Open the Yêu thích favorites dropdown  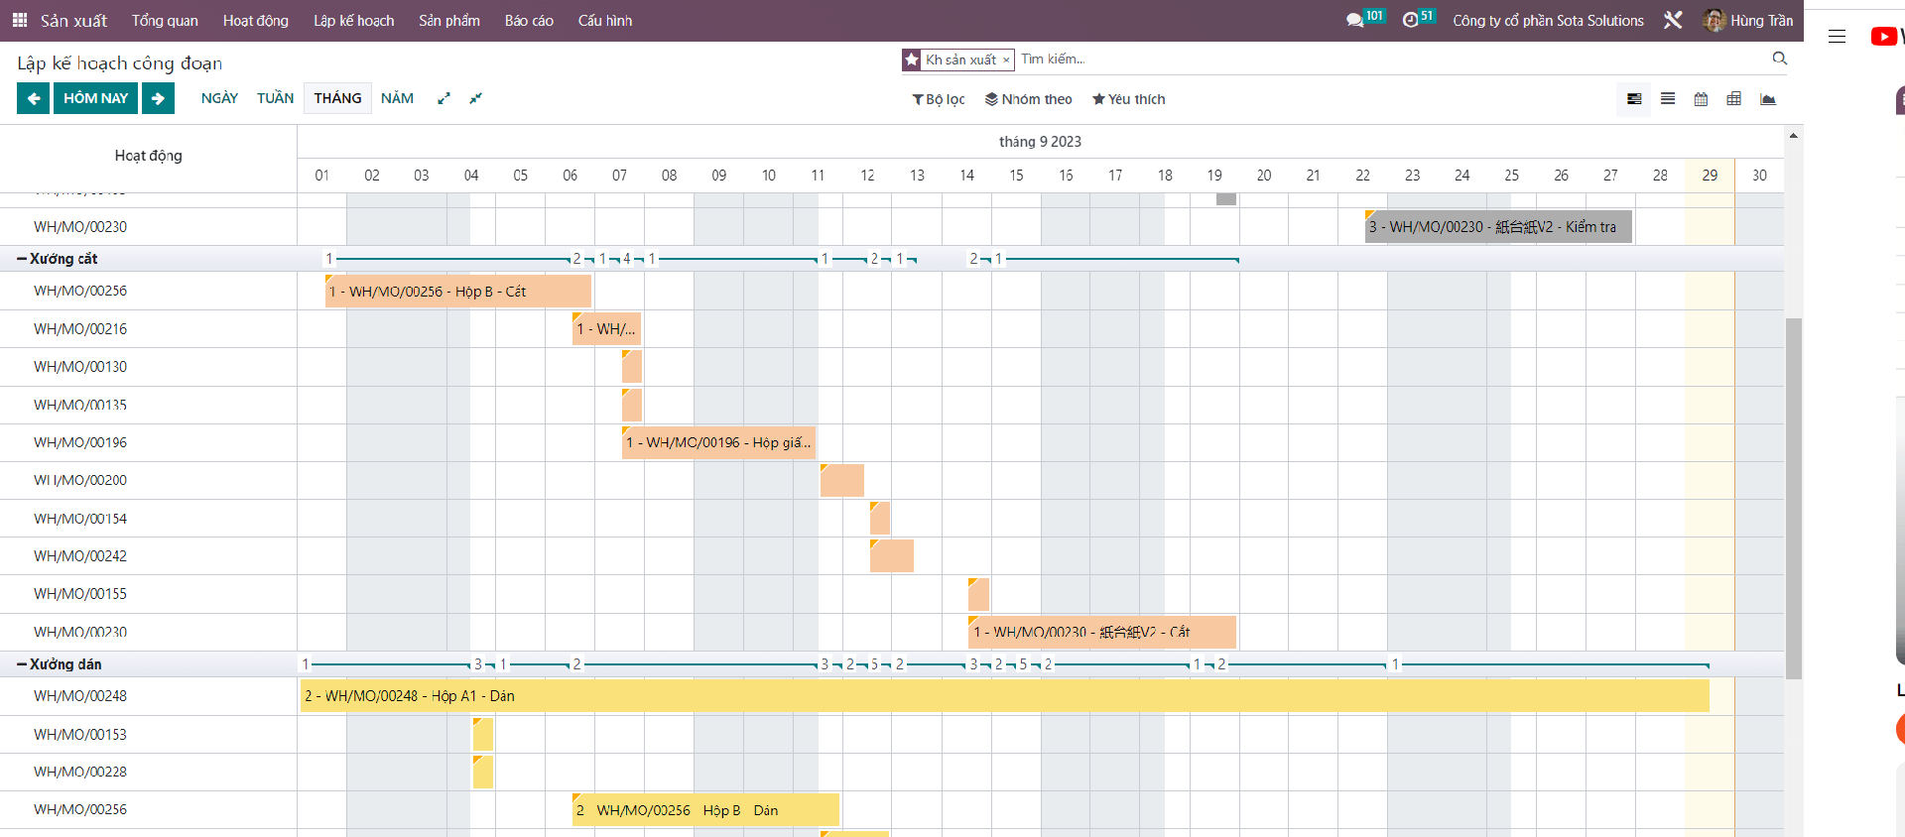[x=1128, y=99]
